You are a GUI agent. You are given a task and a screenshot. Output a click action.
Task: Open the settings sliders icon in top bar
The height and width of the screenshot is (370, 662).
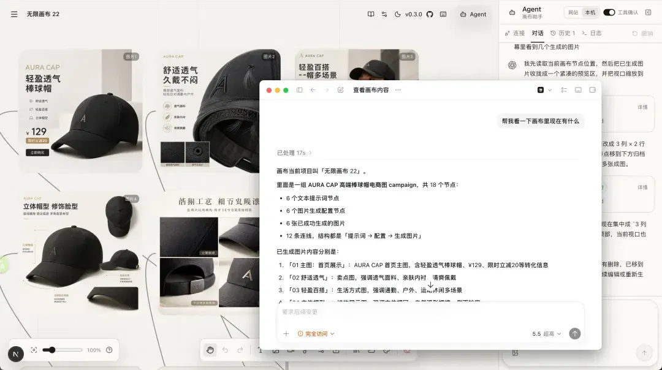coord(384,14)
